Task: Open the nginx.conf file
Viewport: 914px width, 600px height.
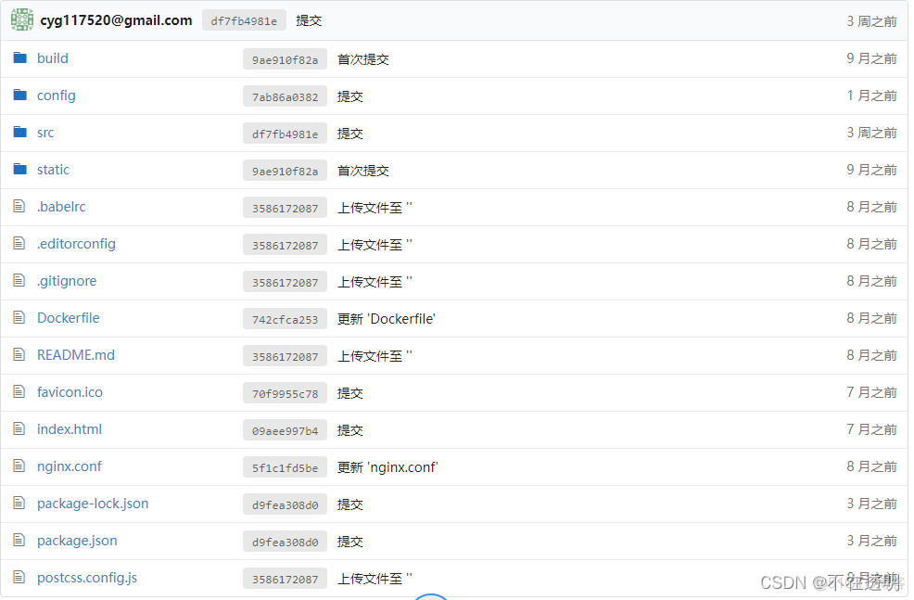Action: tap(69, 466)
